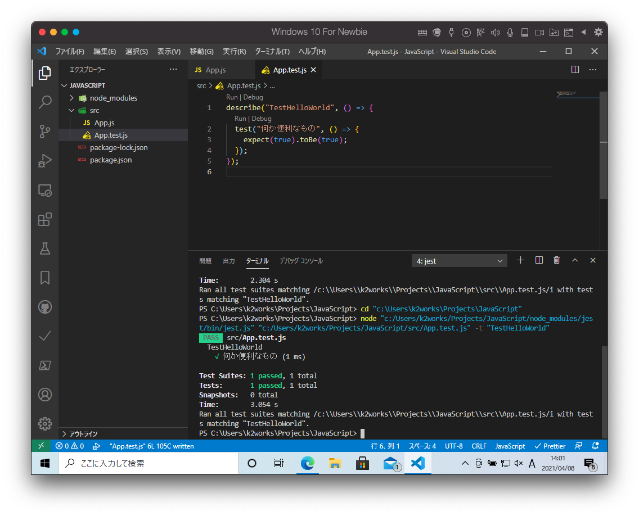Open the ターミナル(T) menu
The width and height of the screenshot is (639, 516).
click(272, 52)
